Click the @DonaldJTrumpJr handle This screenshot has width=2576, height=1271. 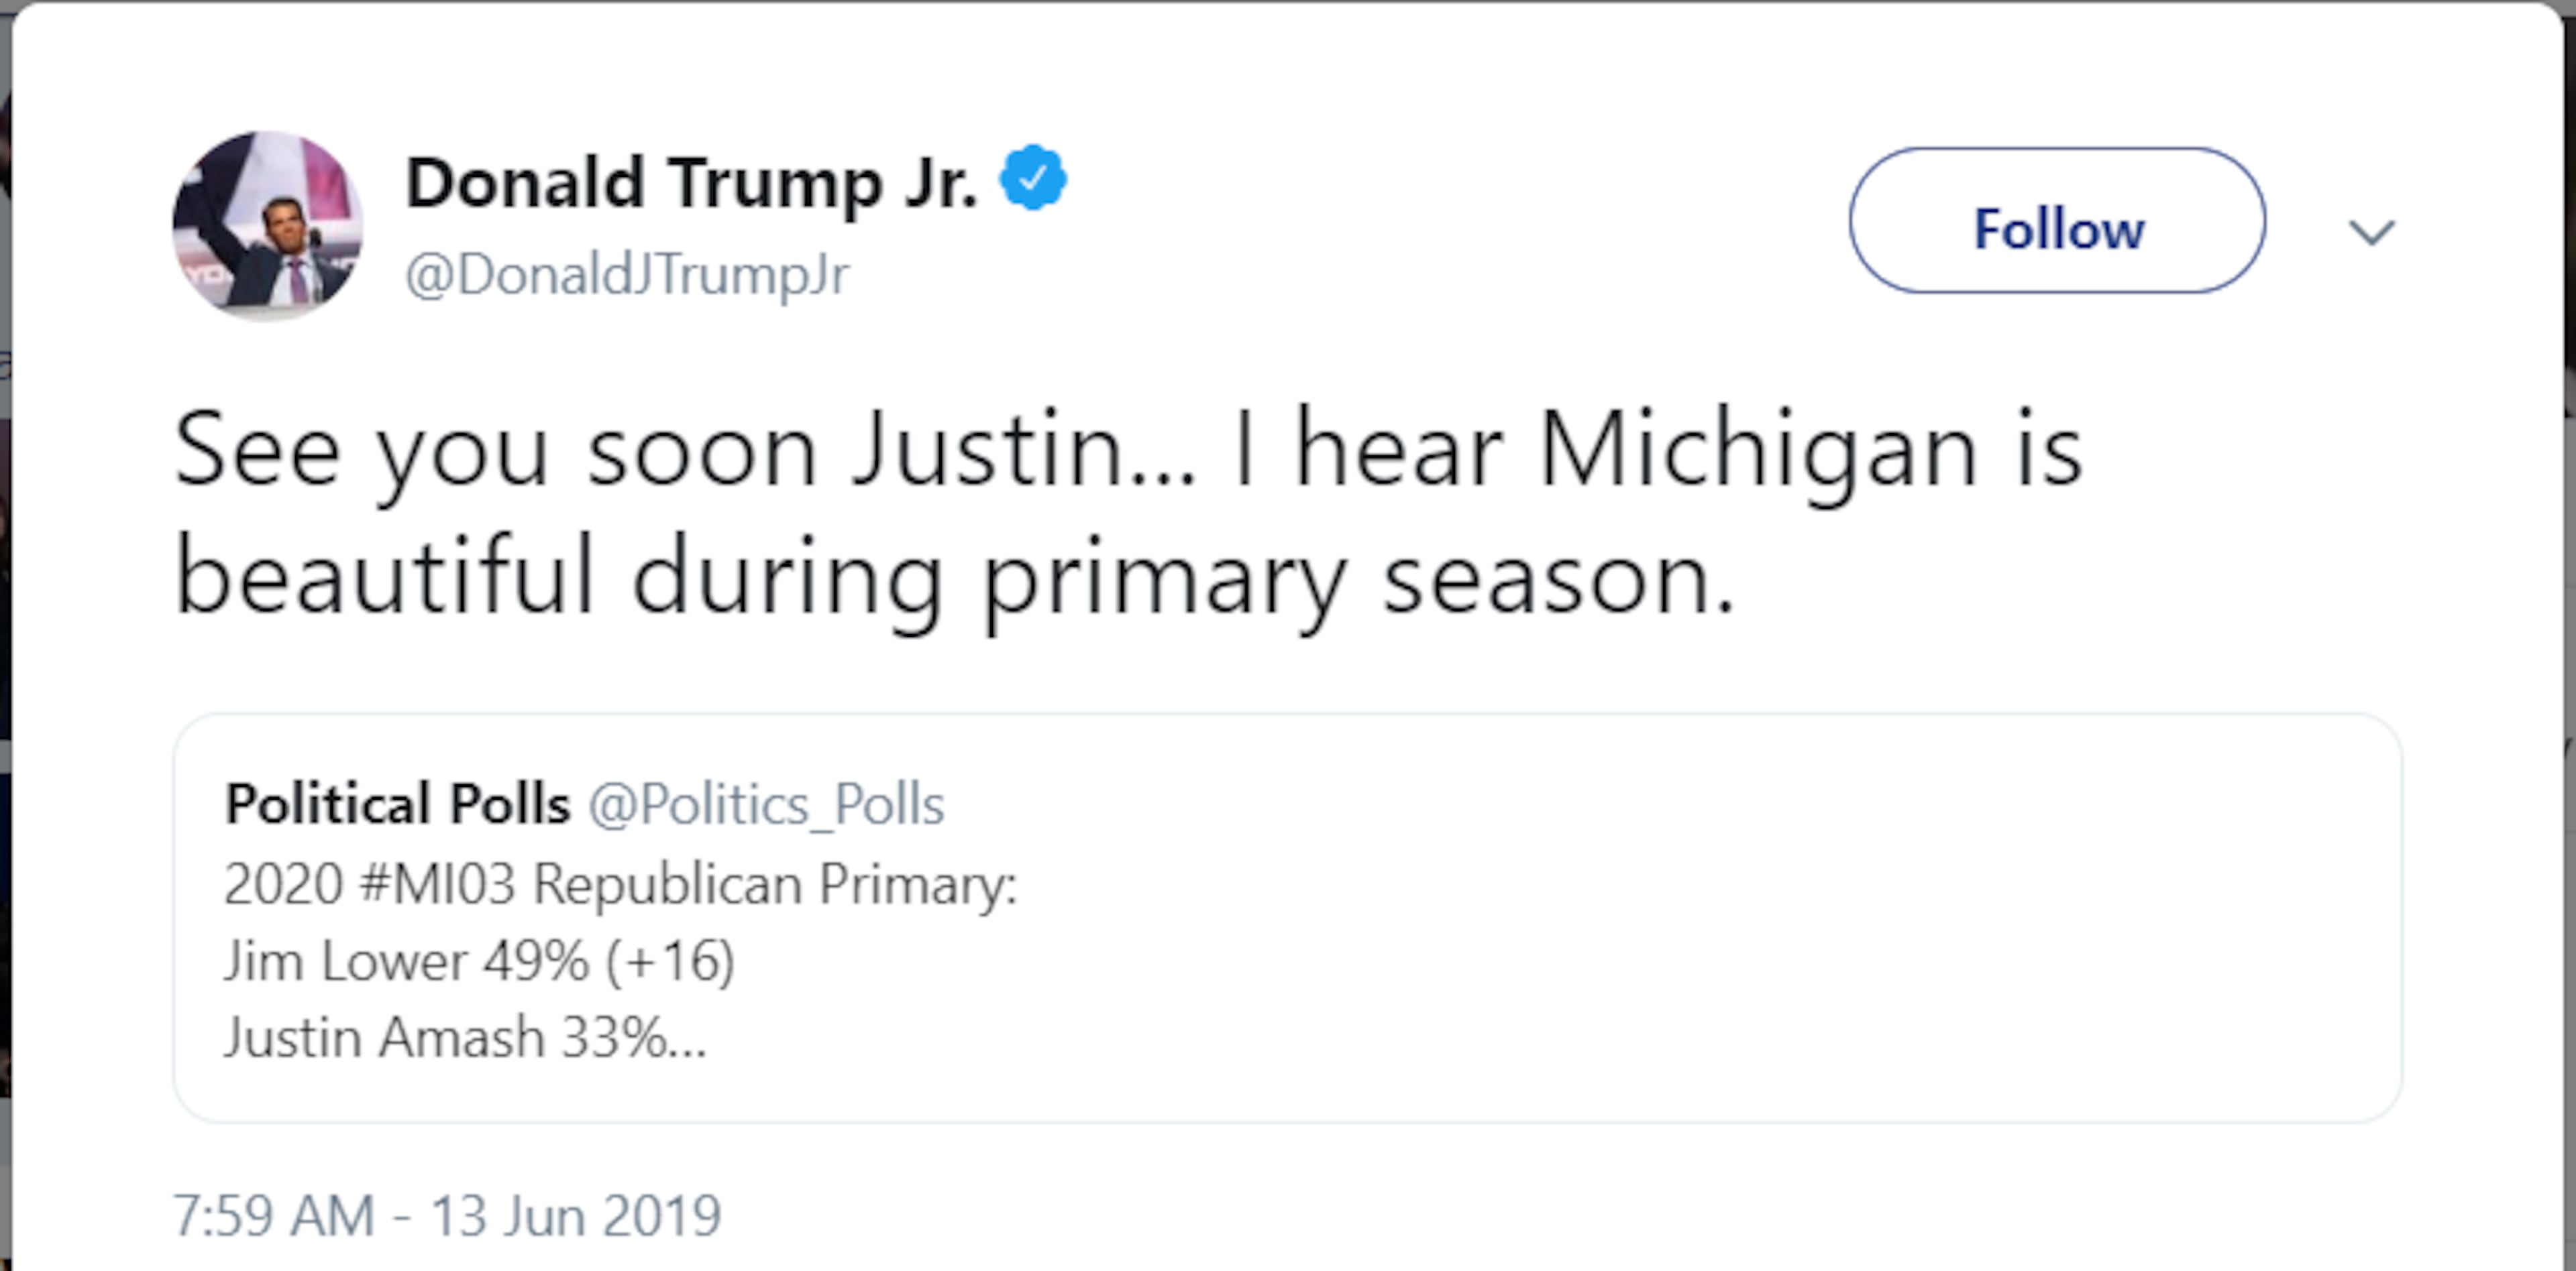pos(627,274)
